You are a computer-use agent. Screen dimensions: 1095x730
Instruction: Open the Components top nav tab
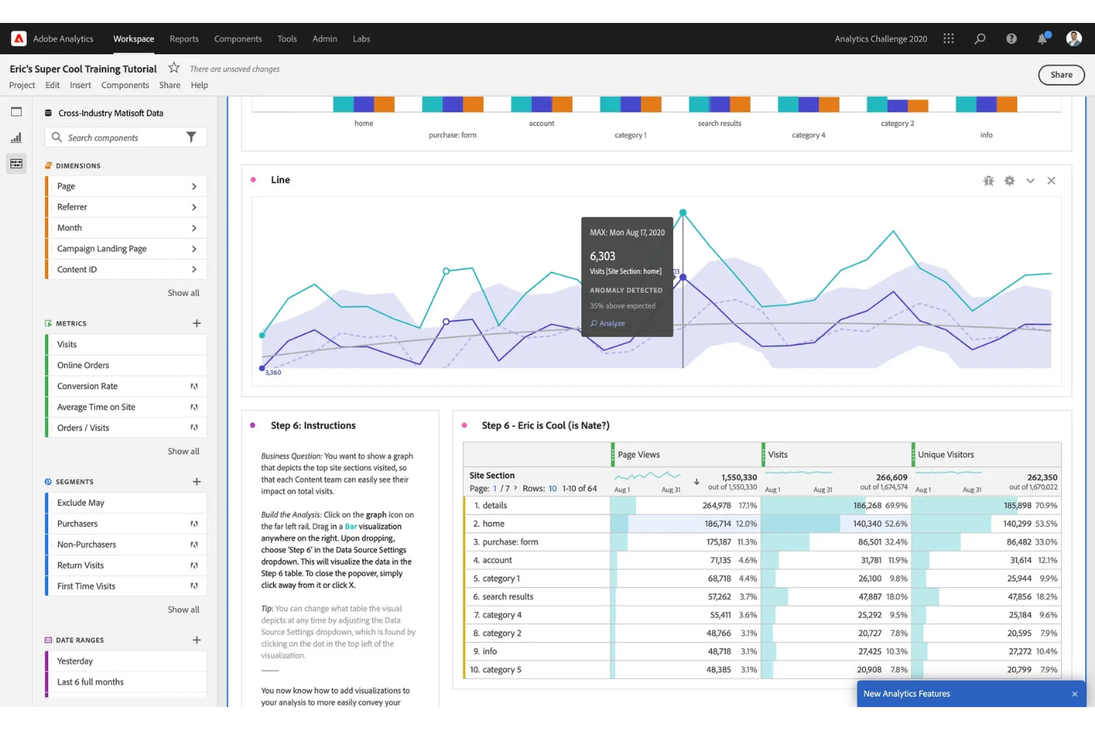238,38
